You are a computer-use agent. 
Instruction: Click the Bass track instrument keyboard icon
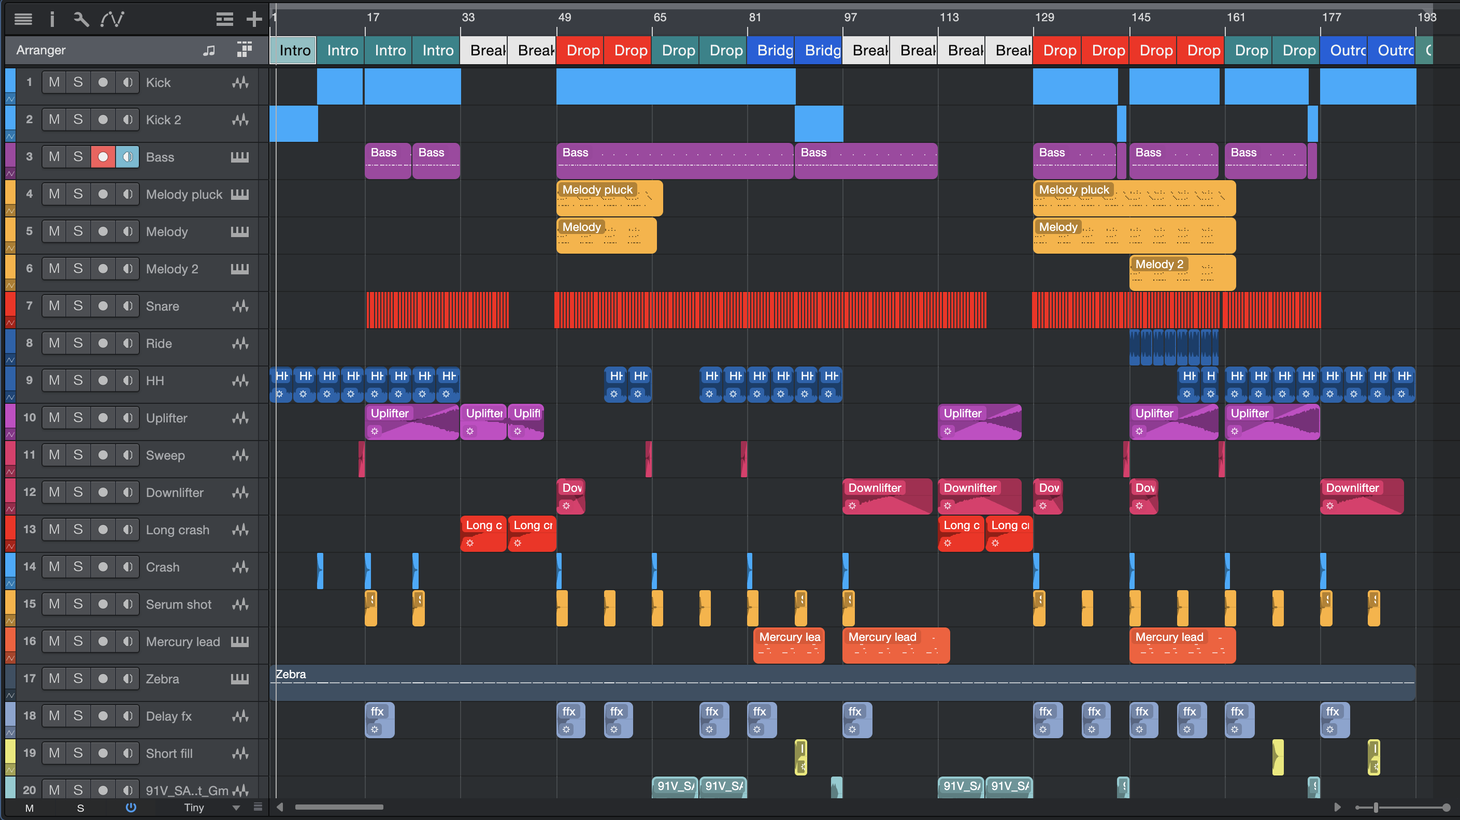click(x=240, y=157)
